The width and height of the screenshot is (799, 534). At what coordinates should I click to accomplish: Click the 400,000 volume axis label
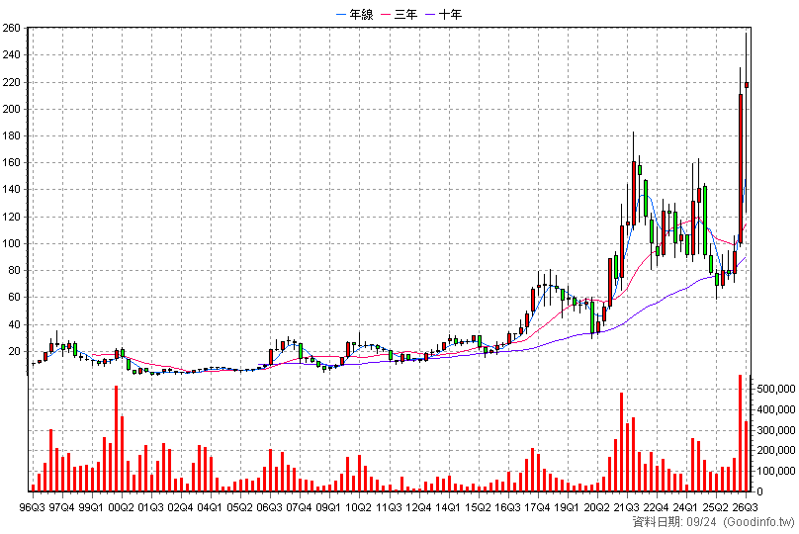(776, 409)
